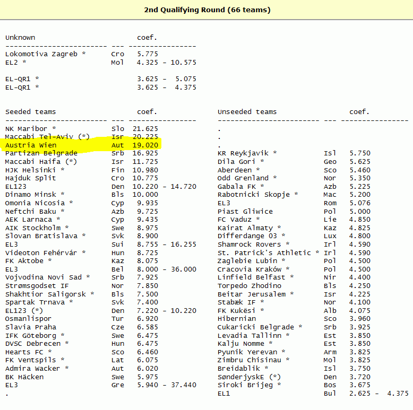
Task: Click highlighted 'Austria Wien' row
Action: click(x=82, y=145)
